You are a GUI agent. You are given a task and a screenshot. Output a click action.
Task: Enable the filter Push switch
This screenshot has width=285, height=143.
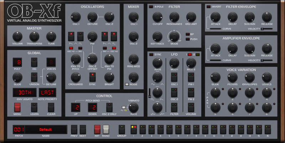[188, 39]
